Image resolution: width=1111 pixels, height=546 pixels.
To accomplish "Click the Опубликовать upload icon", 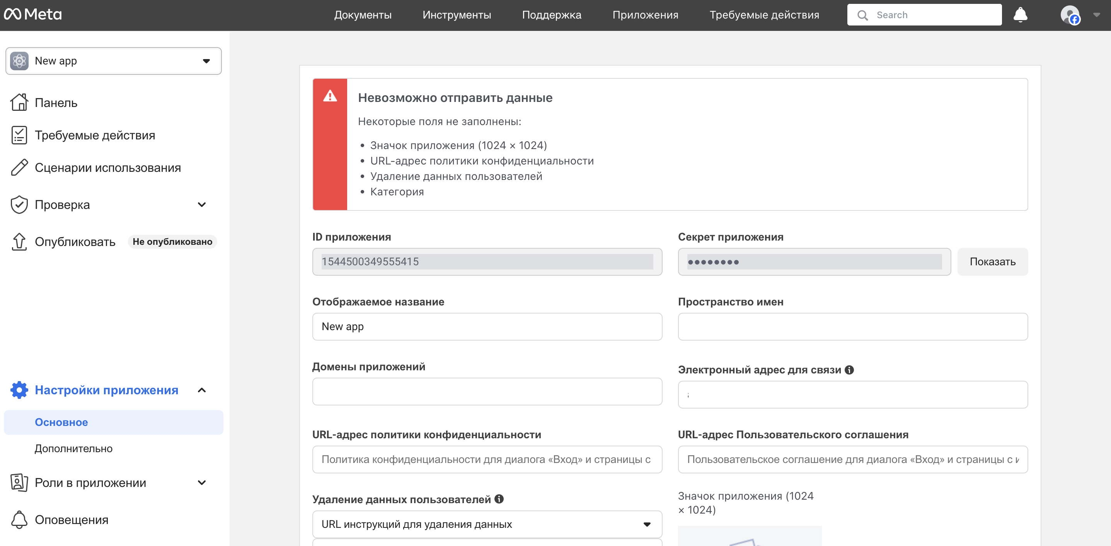I will (x=19, y=242).
